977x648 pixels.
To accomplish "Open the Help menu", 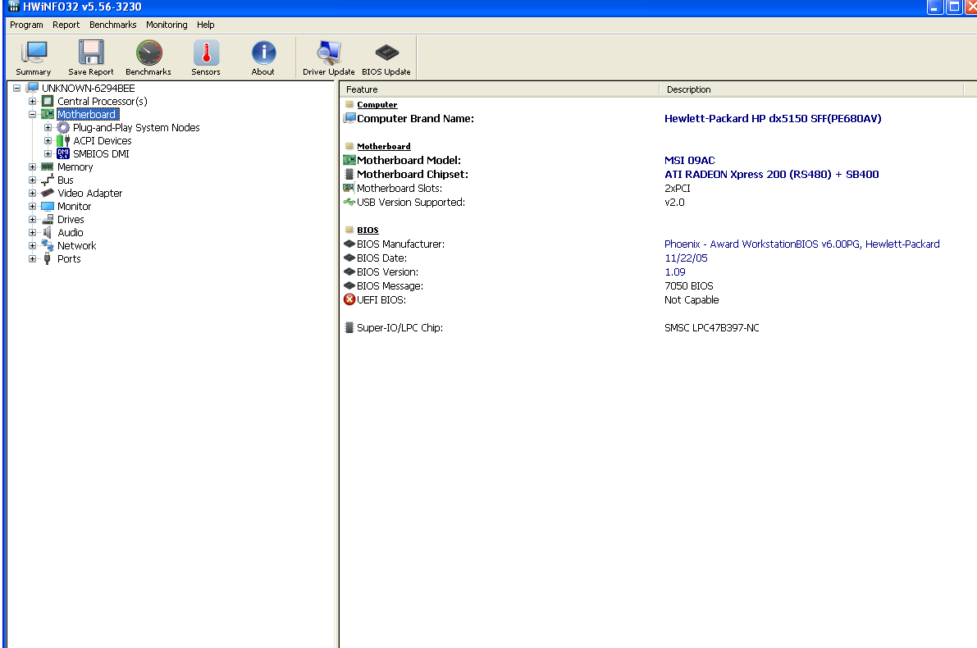I will (x=206, y=25).
